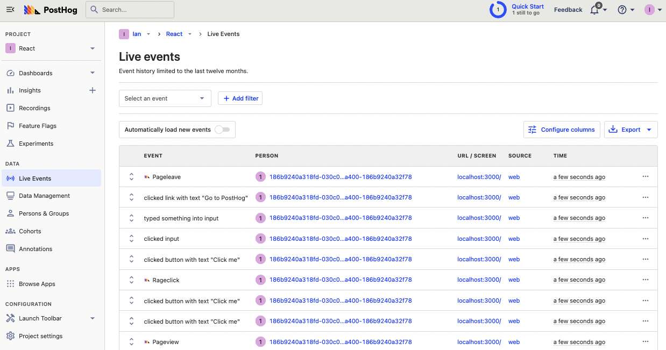Click the plus icon next to Insights
The image size is (666, 350).
tap(93, 90)
